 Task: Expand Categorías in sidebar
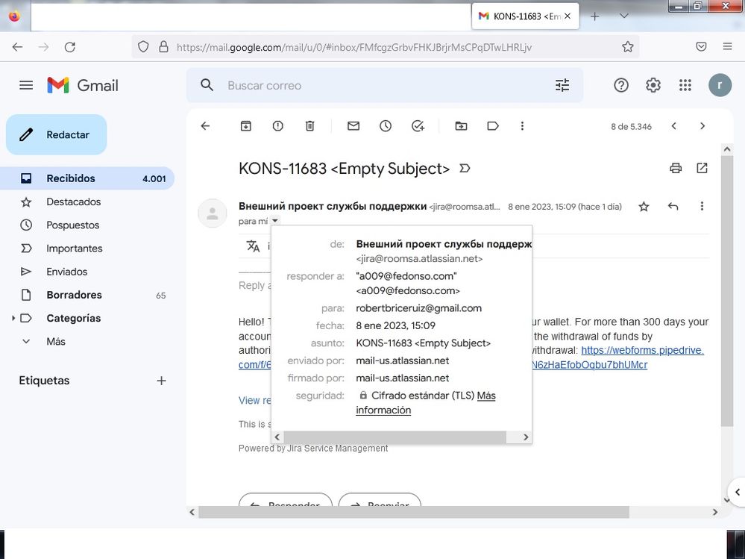tap(13, 318)
